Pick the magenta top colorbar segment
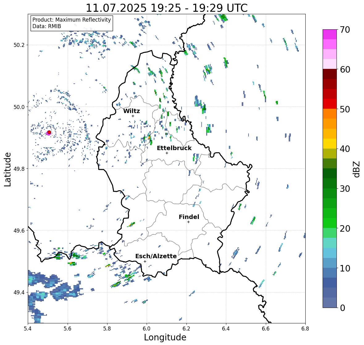The image size is (364, 345). point(330,34)
